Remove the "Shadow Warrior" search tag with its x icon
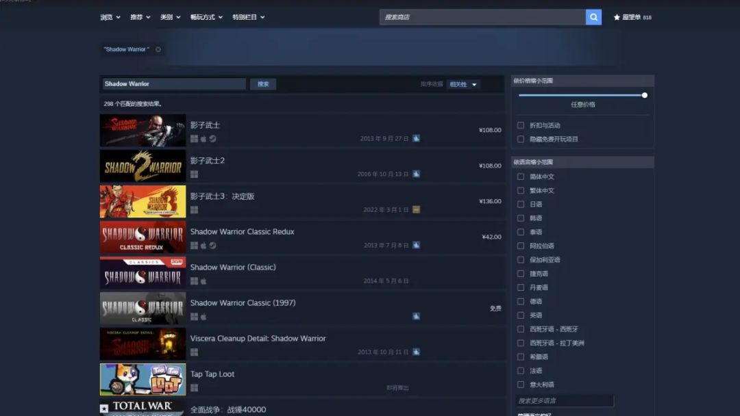Screen dimensions: 740x416 point(158,49)
